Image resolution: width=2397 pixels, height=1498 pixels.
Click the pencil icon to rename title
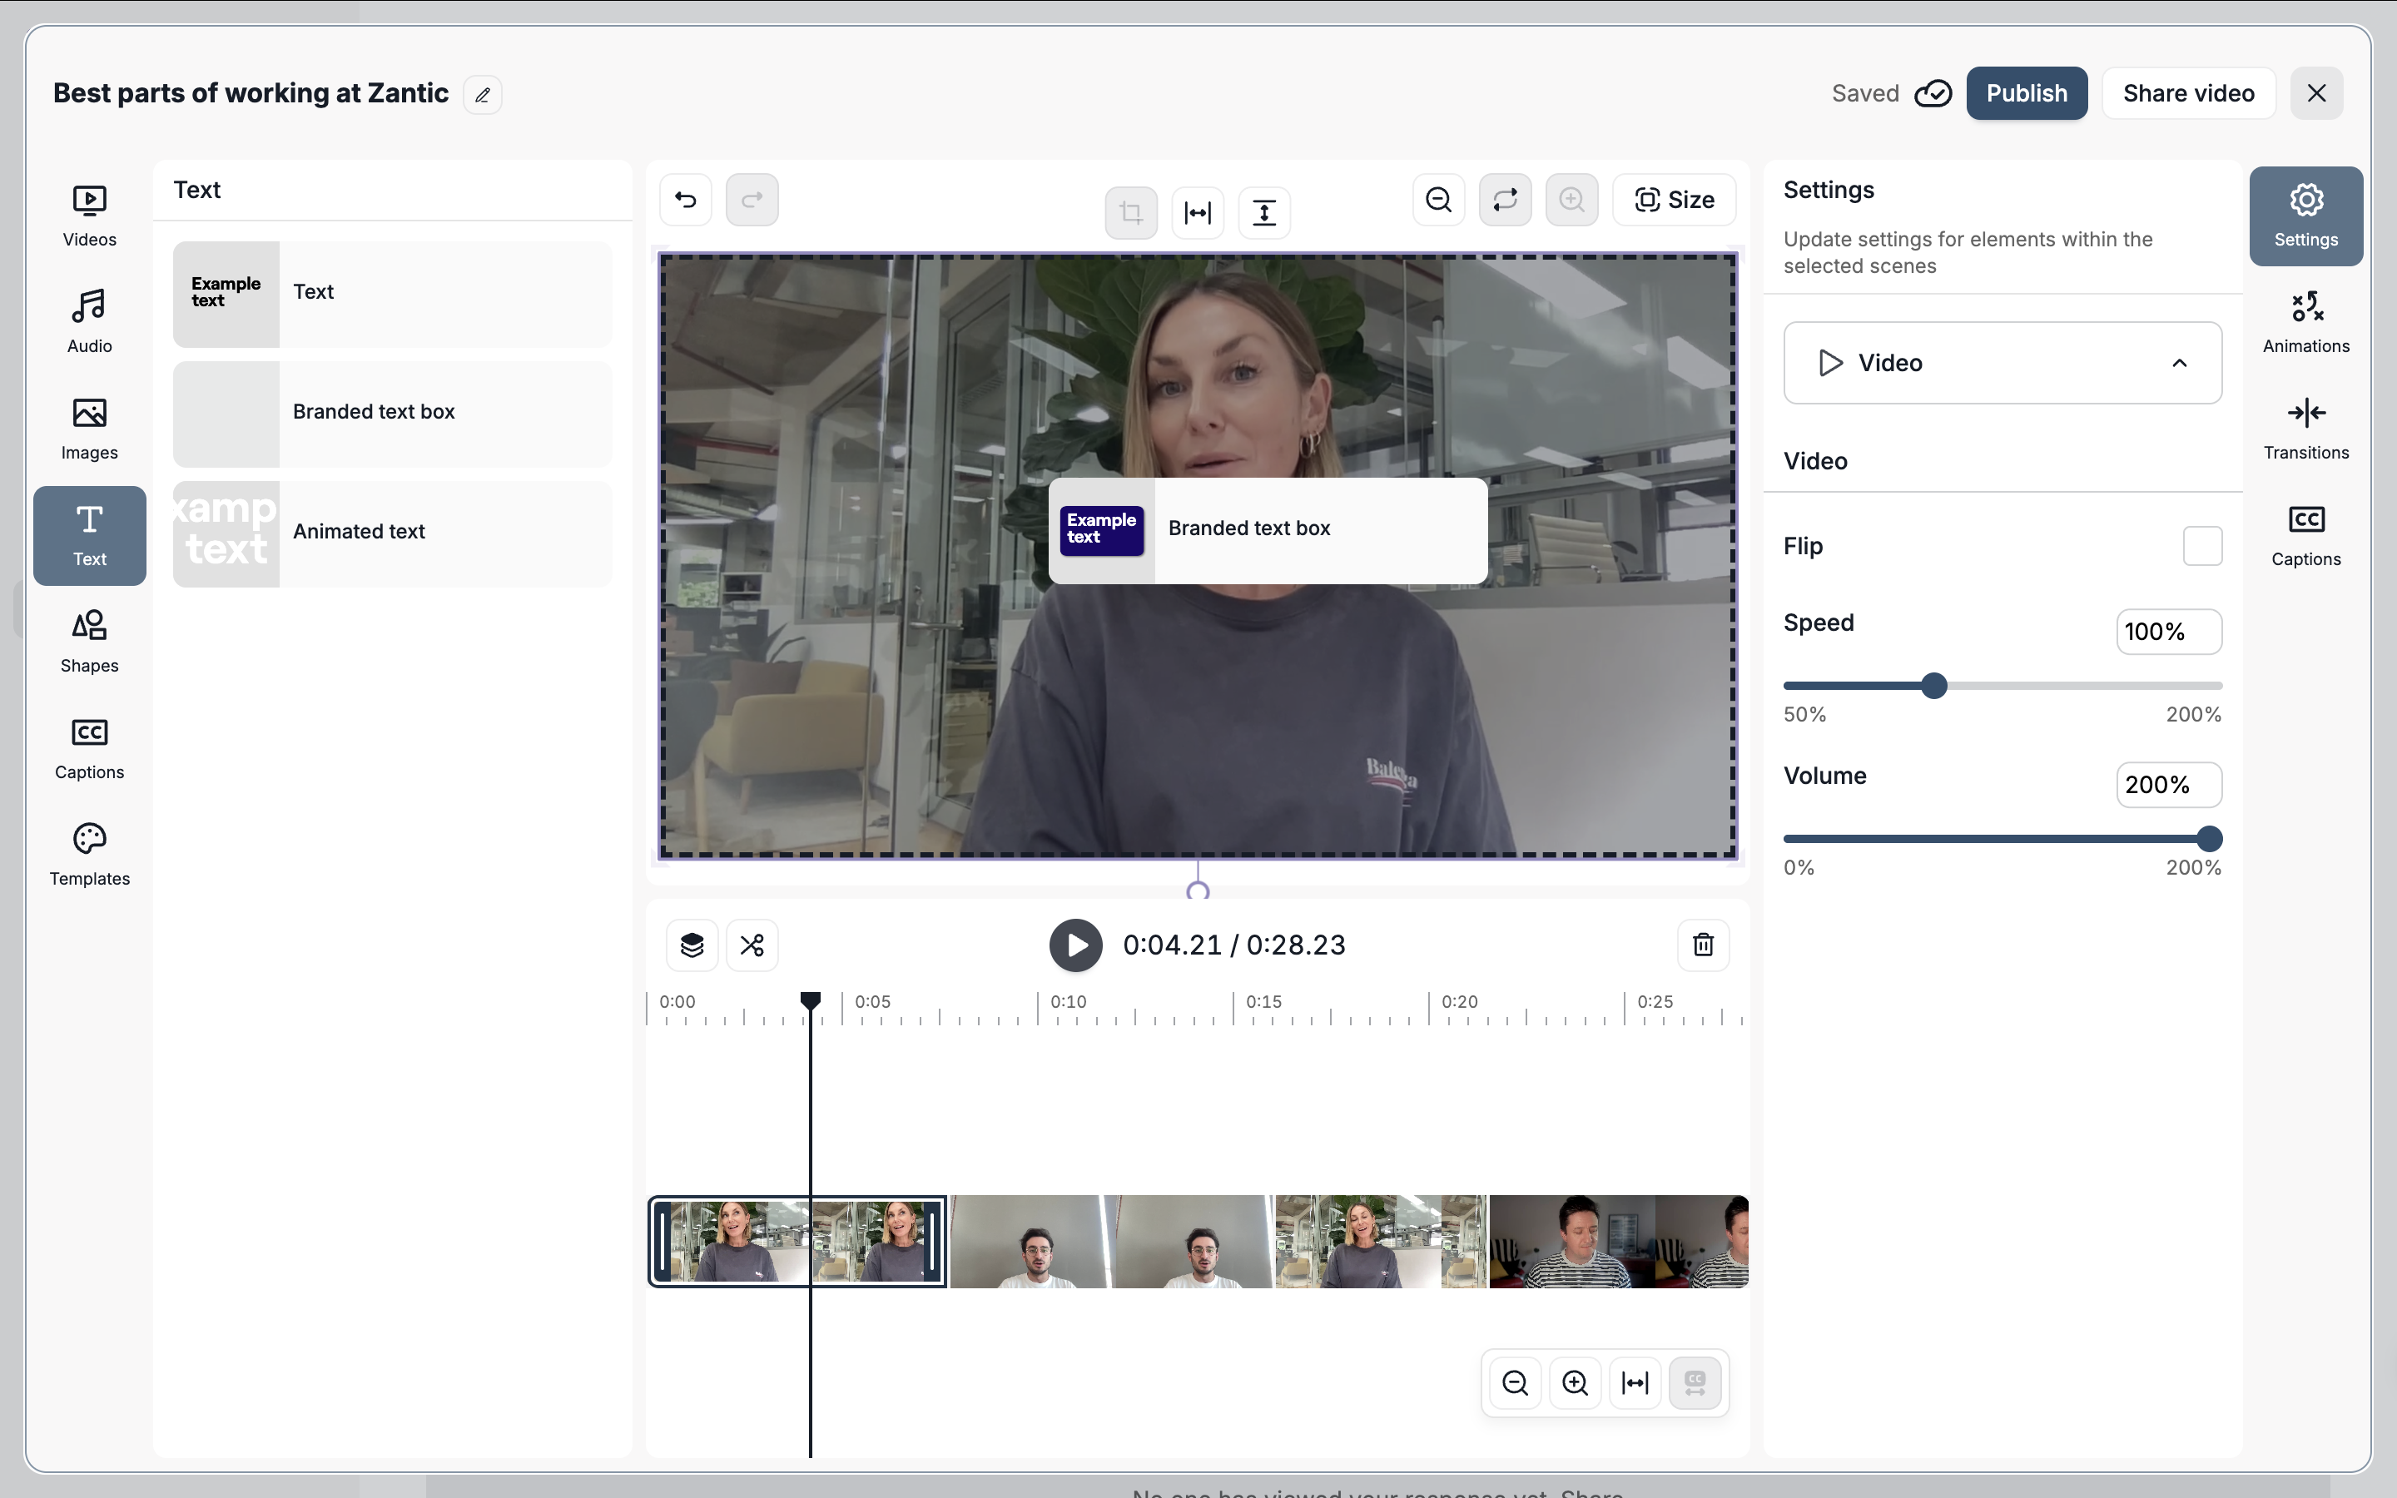[483, 95]
